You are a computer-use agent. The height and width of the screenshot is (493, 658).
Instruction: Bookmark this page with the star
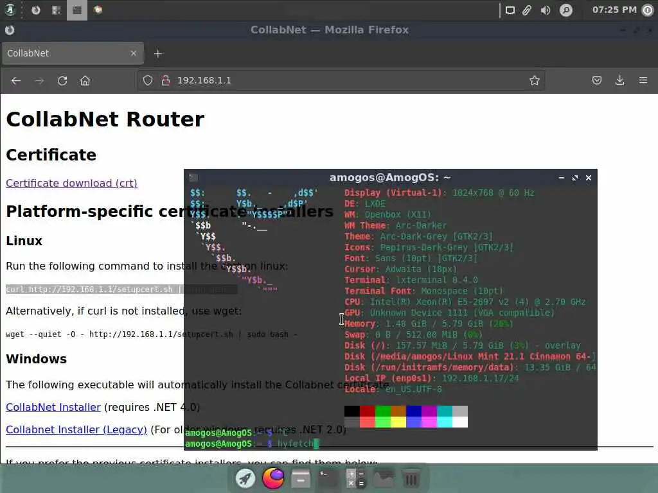[x=534, y=80]
